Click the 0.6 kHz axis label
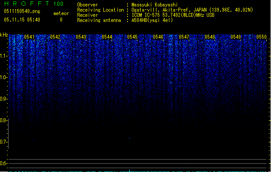The image size is (271, 172). tap(4, 163)
